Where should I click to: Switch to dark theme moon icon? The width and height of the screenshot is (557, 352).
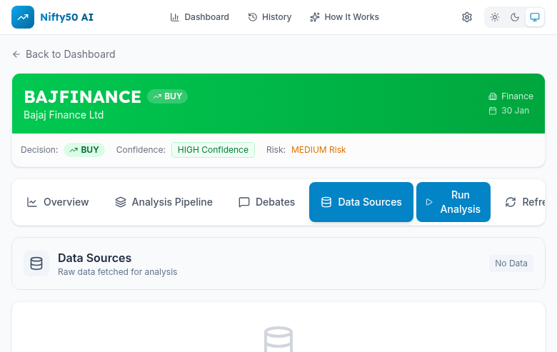[x=515, y=17]
